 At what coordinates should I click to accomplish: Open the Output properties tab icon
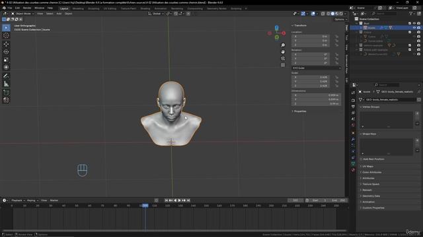click(x=353, y=107)
